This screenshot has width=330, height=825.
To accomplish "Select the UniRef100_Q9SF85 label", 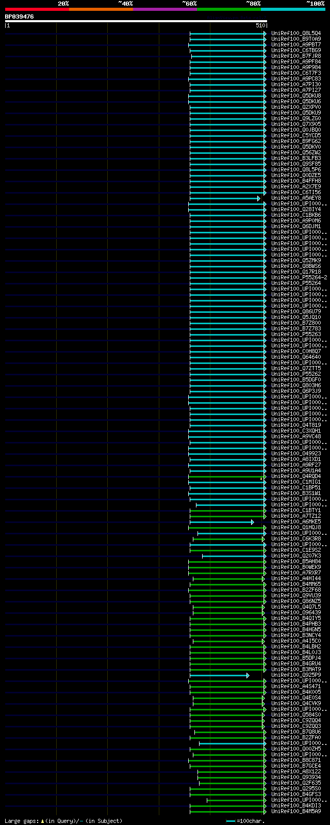I will (x=296, y=164).
